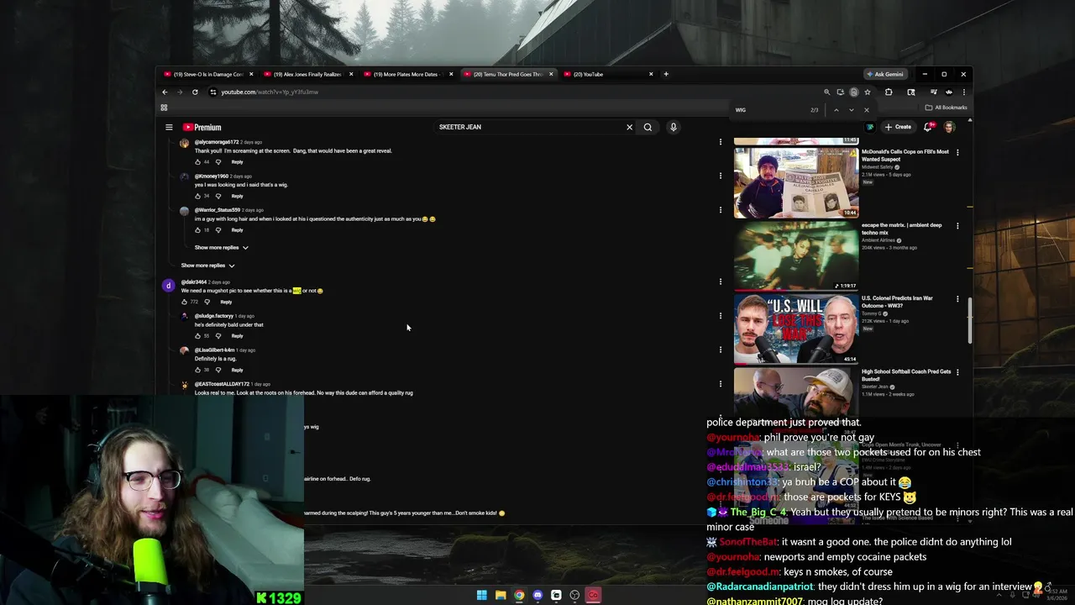Click the YouTube page vertical scrollbar thumb
Viewport: 1075px width, 605px height.
click(x=970, y=319)
